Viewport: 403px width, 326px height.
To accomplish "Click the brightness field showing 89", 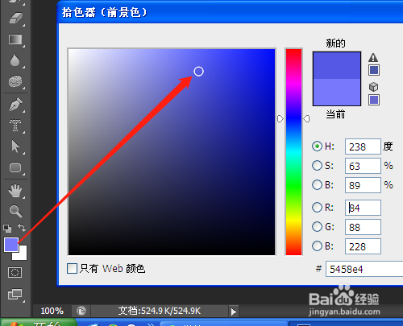I will point(363,185).
